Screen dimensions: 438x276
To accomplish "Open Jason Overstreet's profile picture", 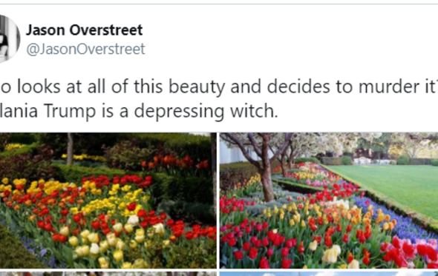I will [x=10, y=38].
